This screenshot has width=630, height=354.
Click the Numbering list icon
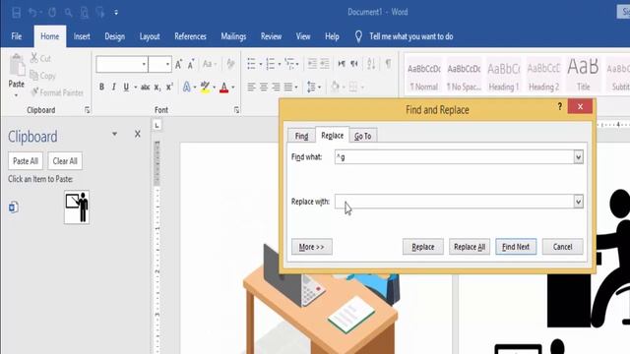[x=271, y=64]
